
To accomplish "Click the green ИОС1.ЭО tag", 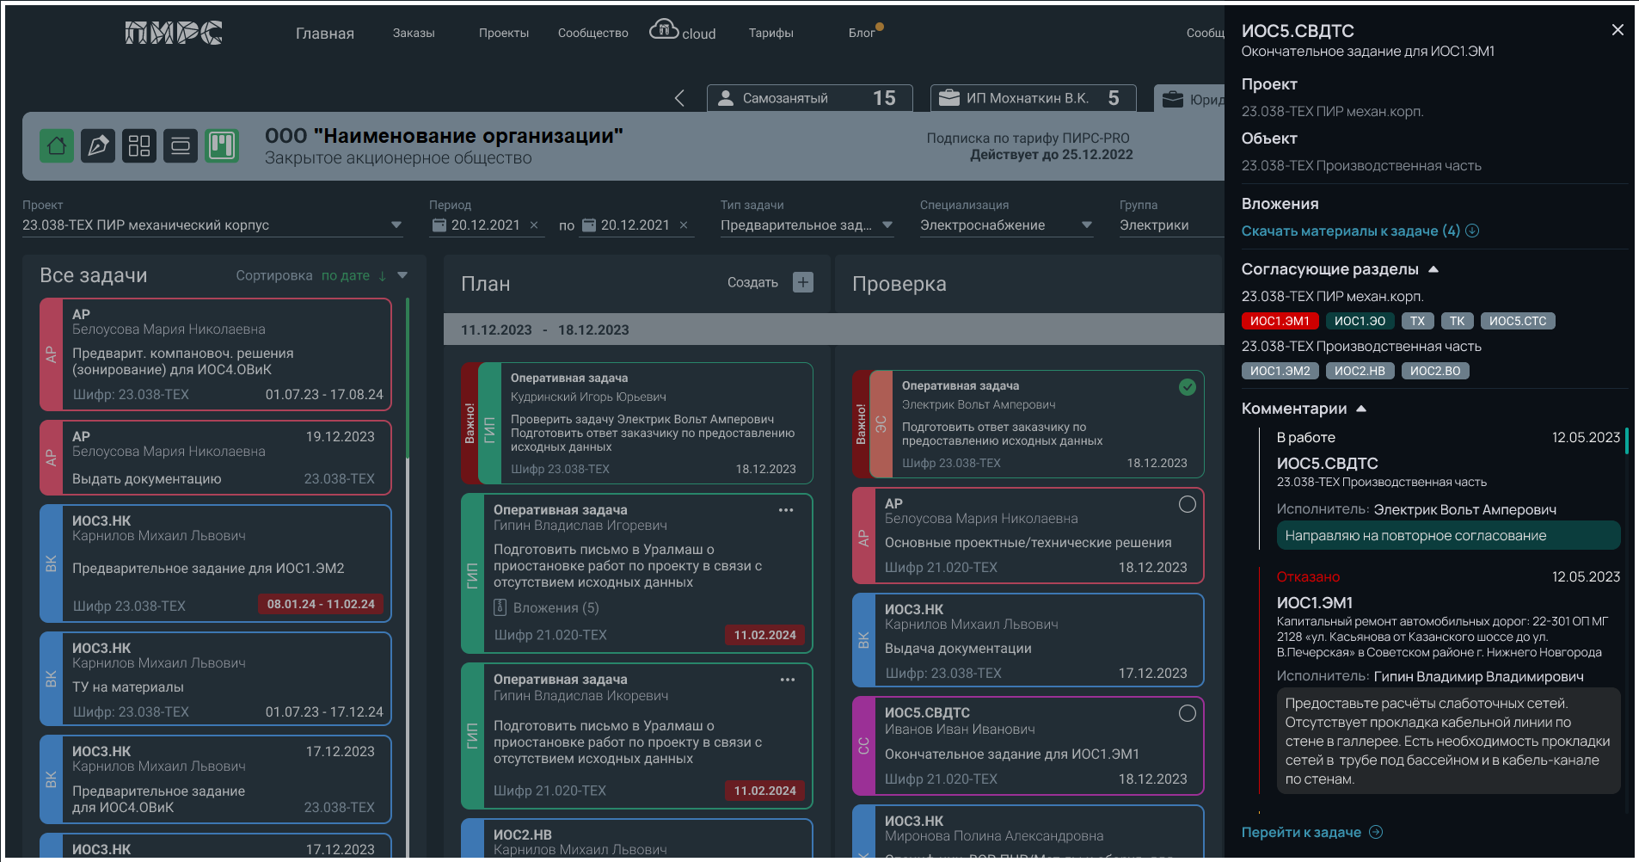I will (1360, 321).
